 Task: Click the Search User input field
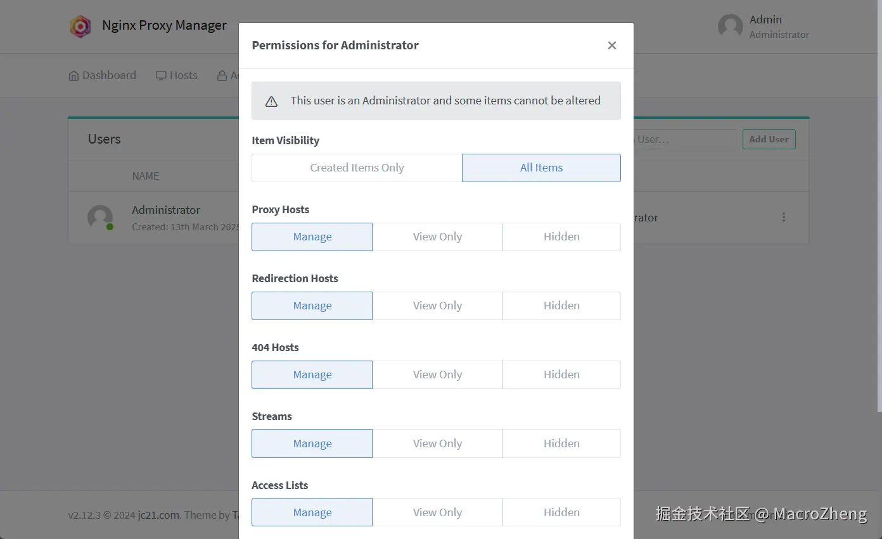click(x=681, y=140)
